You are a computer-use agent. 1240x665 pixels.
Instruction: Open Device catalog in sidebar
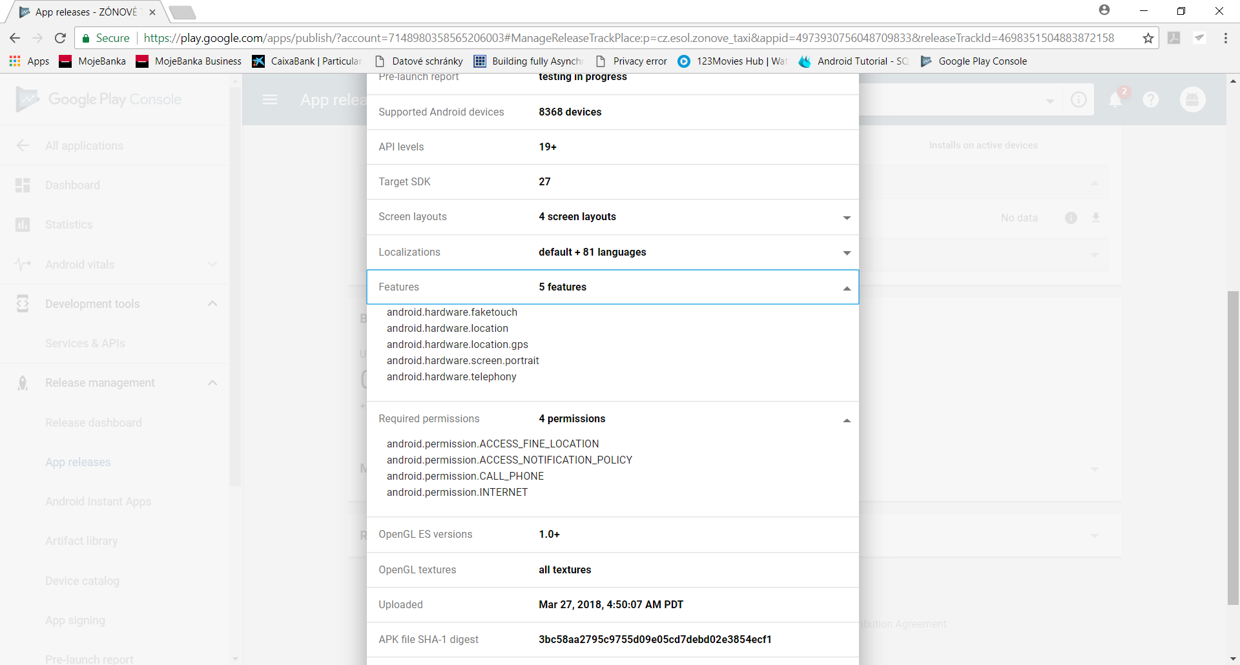click(x=82, y=581)
